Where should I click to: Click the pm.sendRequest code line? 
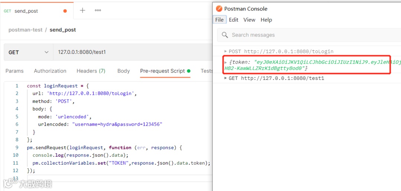[104, 148]
